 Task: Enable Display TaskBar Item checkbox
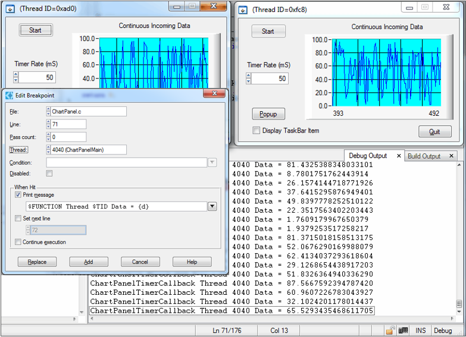click(256, 131)
